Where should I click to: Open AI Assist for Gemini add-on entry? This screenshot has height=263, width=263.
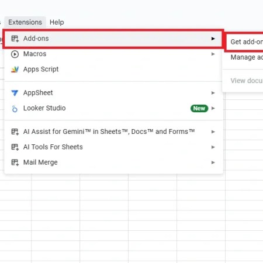113,131
